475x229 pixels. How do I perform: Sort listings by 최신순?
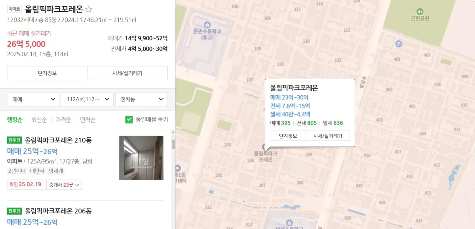(39, 120)
